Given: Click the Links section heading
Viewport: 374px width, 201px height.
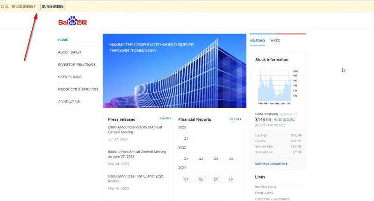Looking at the screenshot, I should pyautogui.click(x=260, y=177).
